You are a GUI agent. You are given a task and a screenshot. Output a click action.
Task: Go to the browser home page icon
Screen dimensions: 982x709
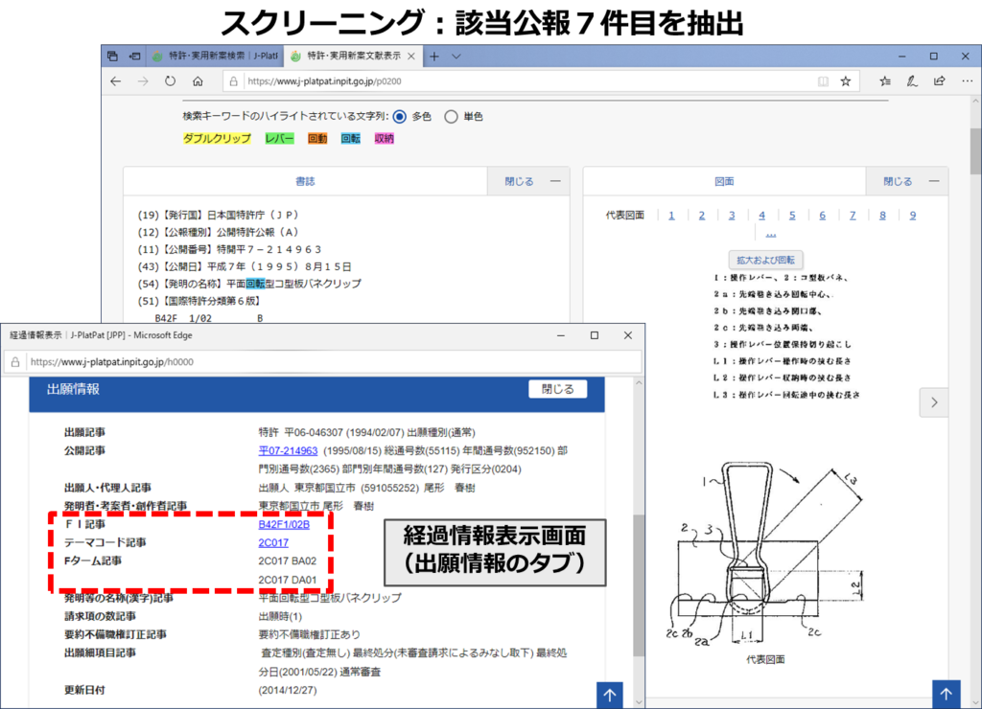coord(197,81)
